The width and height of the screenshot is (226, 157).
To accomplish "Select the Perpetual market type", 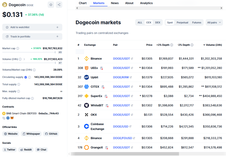I will tap(182, 23).
